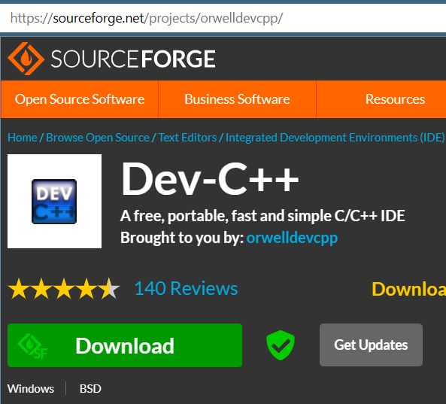This screenshot has width=446, height=404.
Task: Open the Dev-C++ project icon thumbnail
Action: click(x=54, y=201)
